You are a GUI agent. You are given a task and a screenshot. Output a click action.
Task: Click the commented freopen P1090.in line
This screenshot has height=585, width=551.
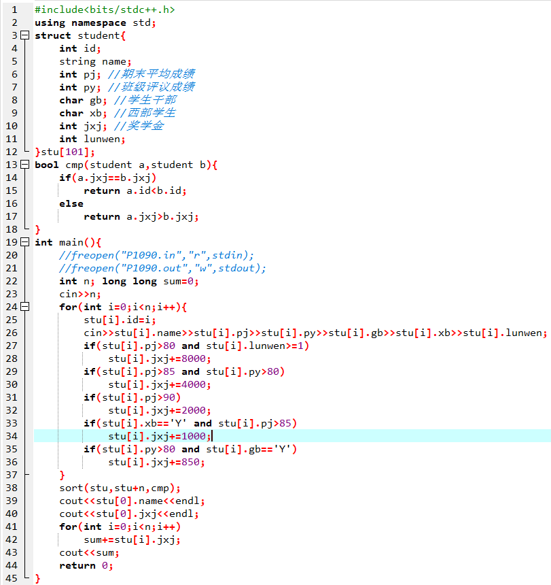pyautogui.click(x=156, y=255)
